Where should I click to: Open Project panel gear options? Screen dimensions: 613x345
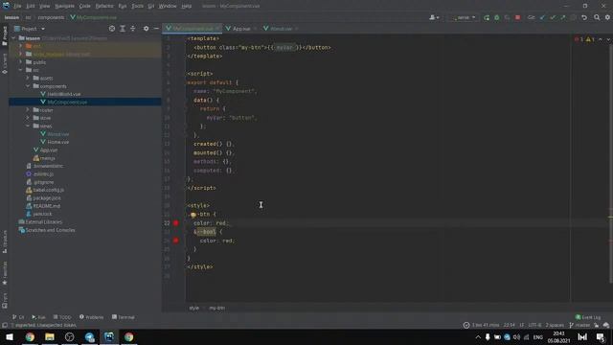146,29
